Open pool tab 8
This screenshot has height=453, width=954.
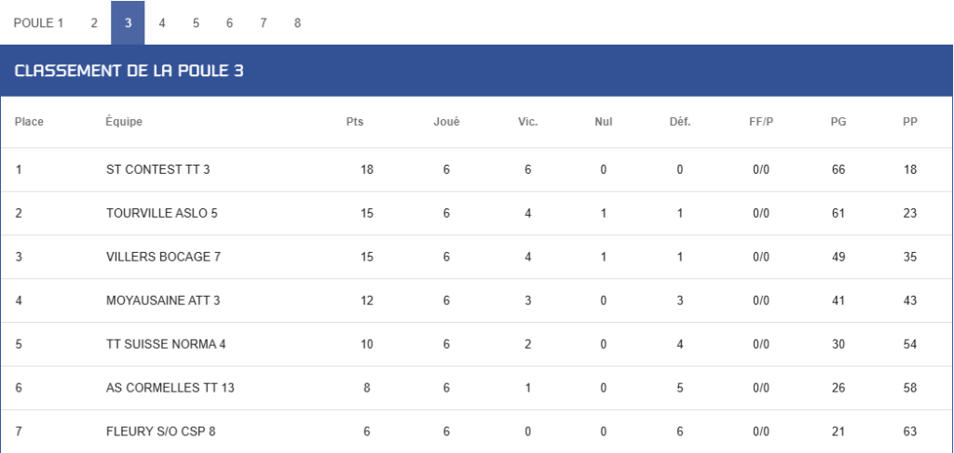(297, 23)
